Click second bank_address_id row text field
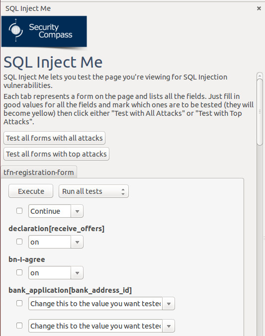265x336 pixels. point(95,326)
